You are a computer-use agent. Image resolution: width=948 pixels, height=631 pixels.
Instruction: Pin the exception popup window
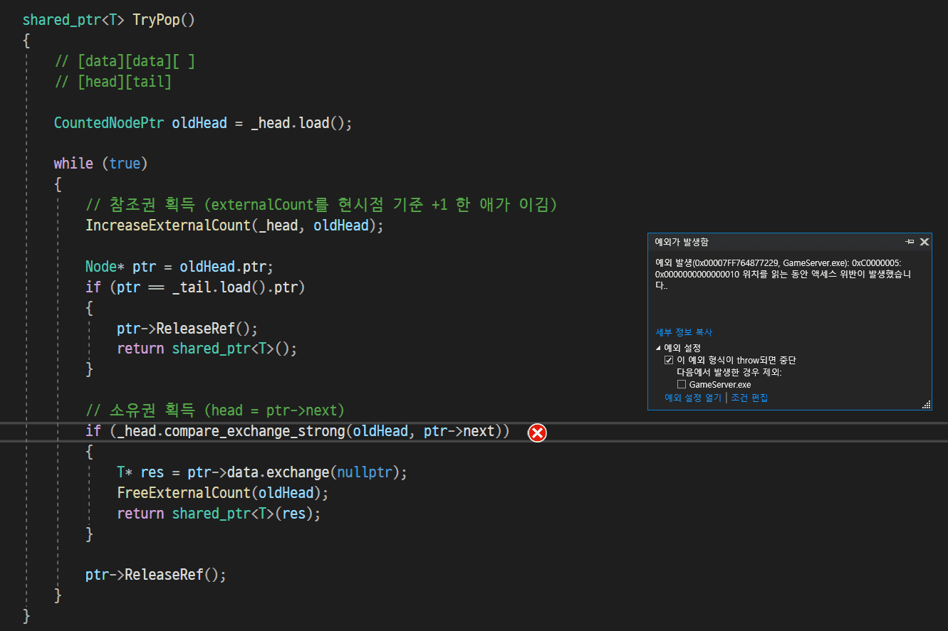[910, 242]
